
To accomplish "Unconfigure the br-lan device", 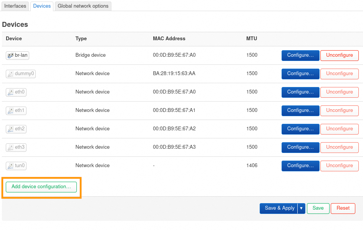I will [x=339, y=55].
